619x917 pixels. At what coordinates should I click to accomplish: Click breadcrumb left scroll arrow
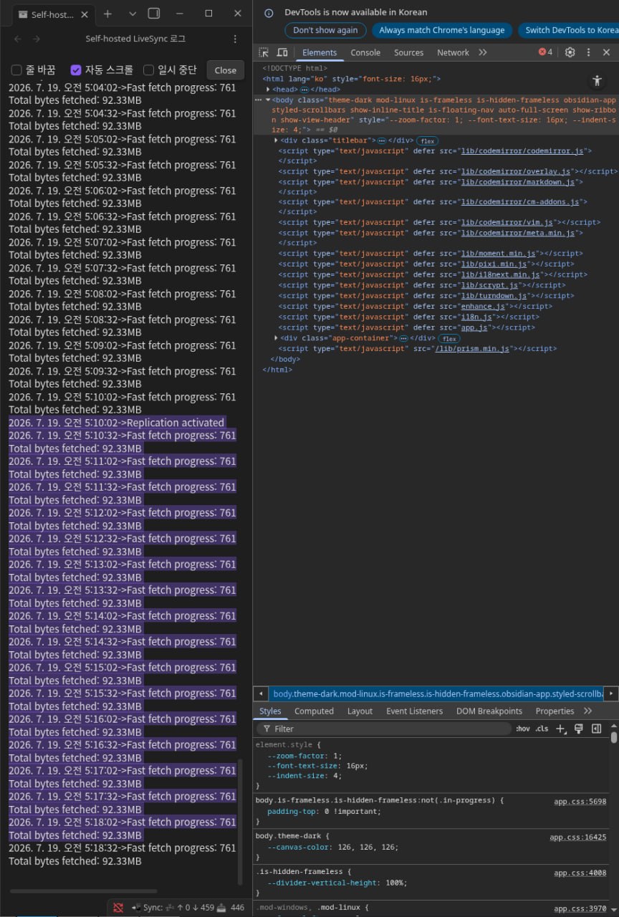coord(261,693)
